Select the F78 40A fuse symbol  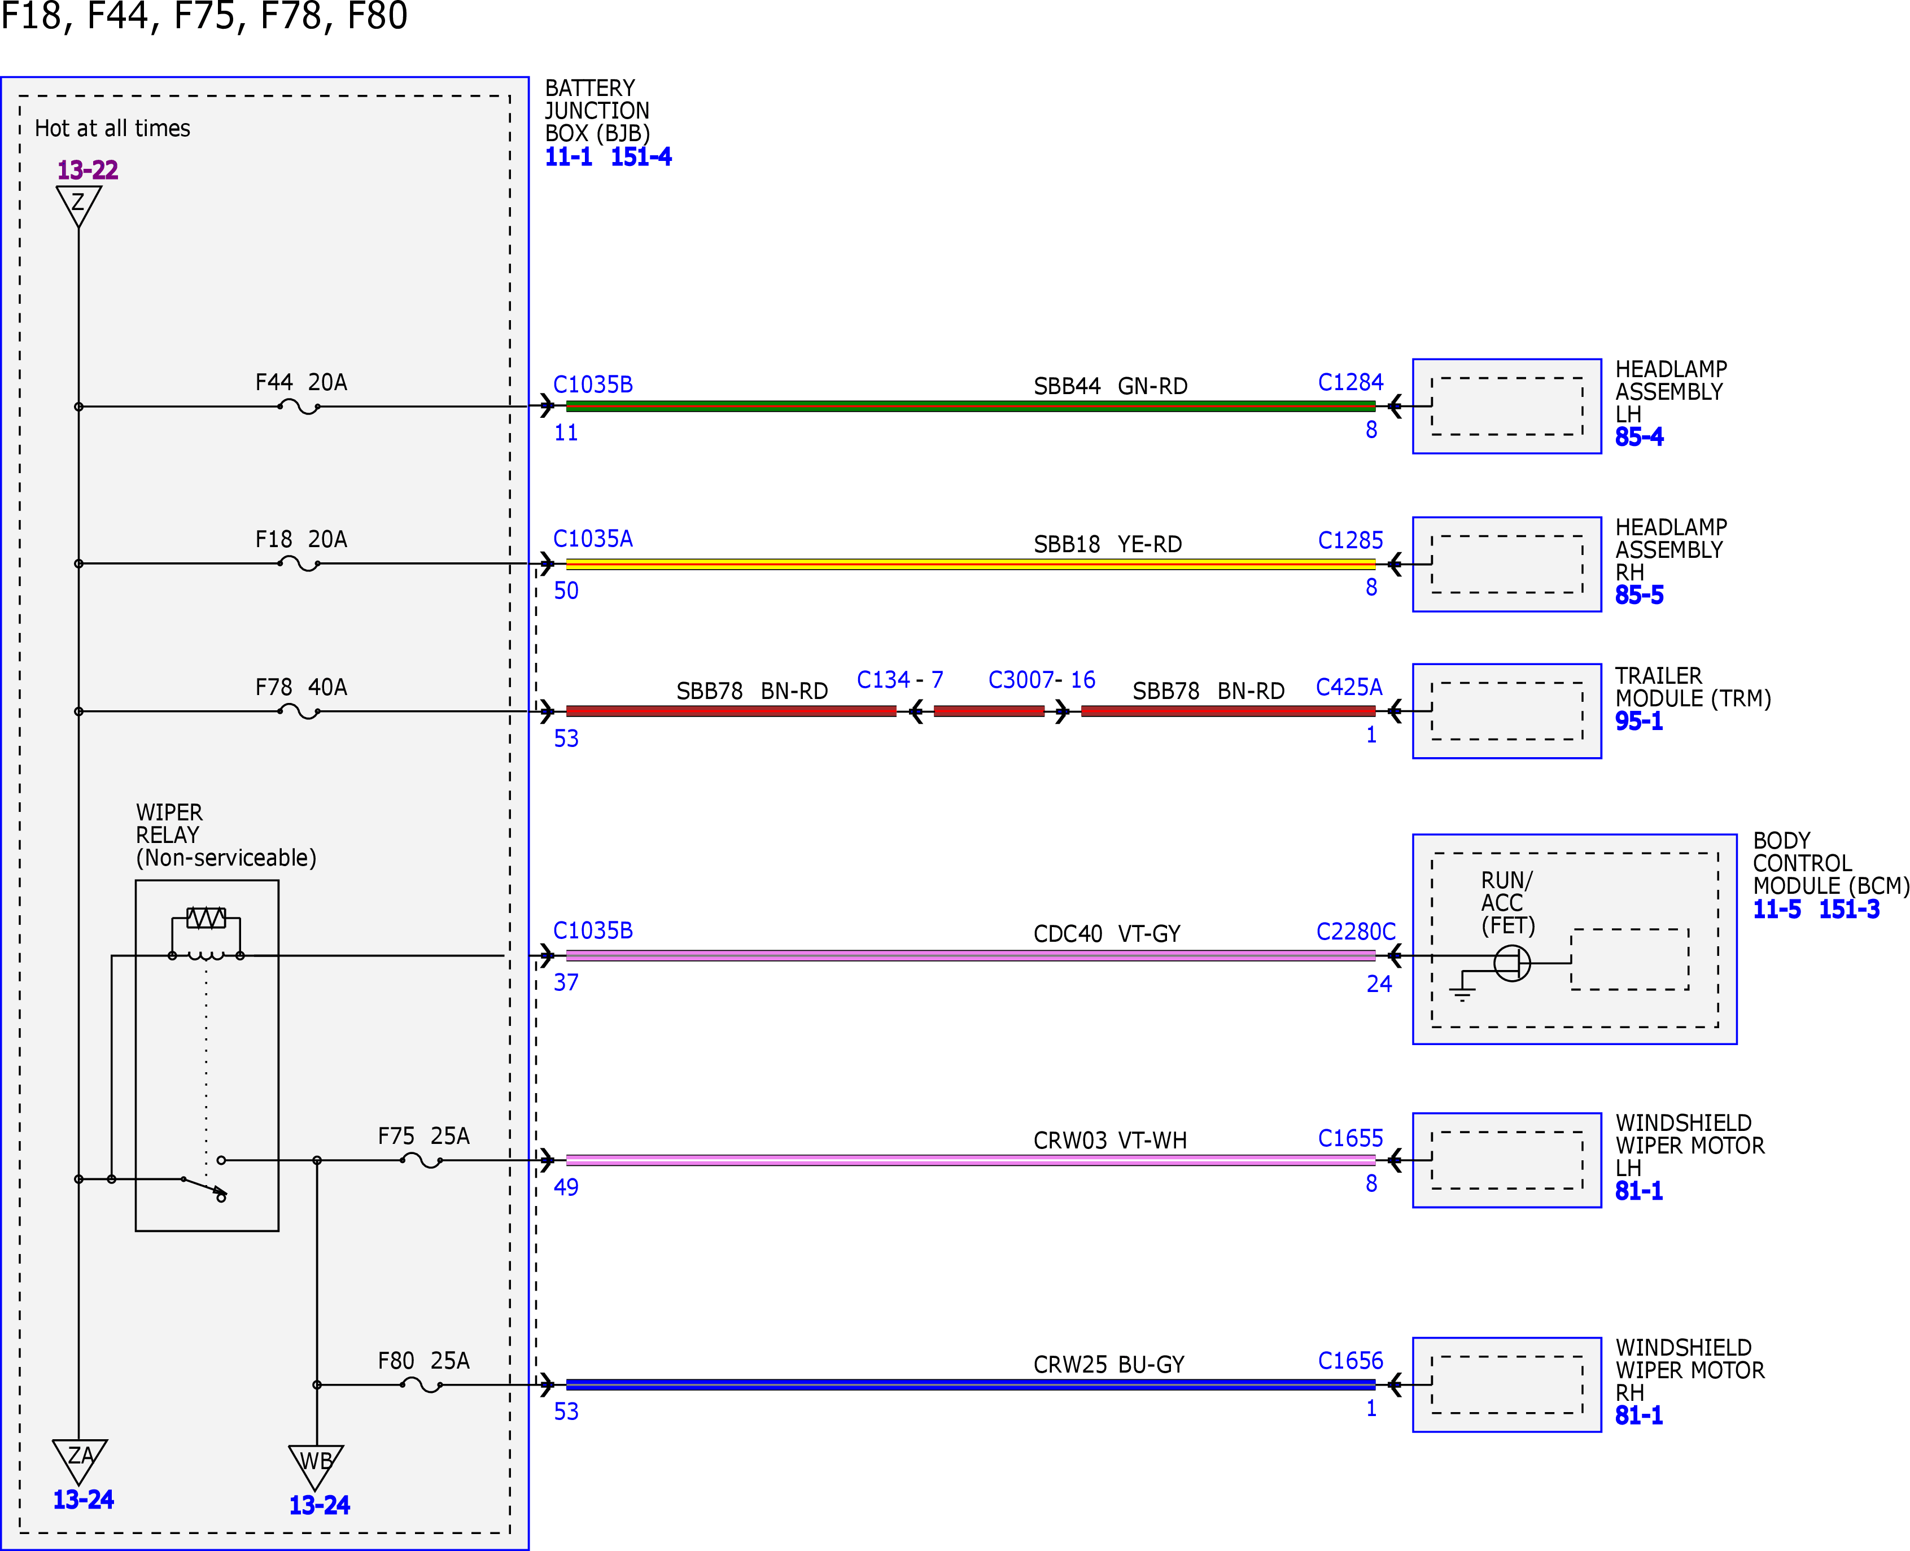298,712
